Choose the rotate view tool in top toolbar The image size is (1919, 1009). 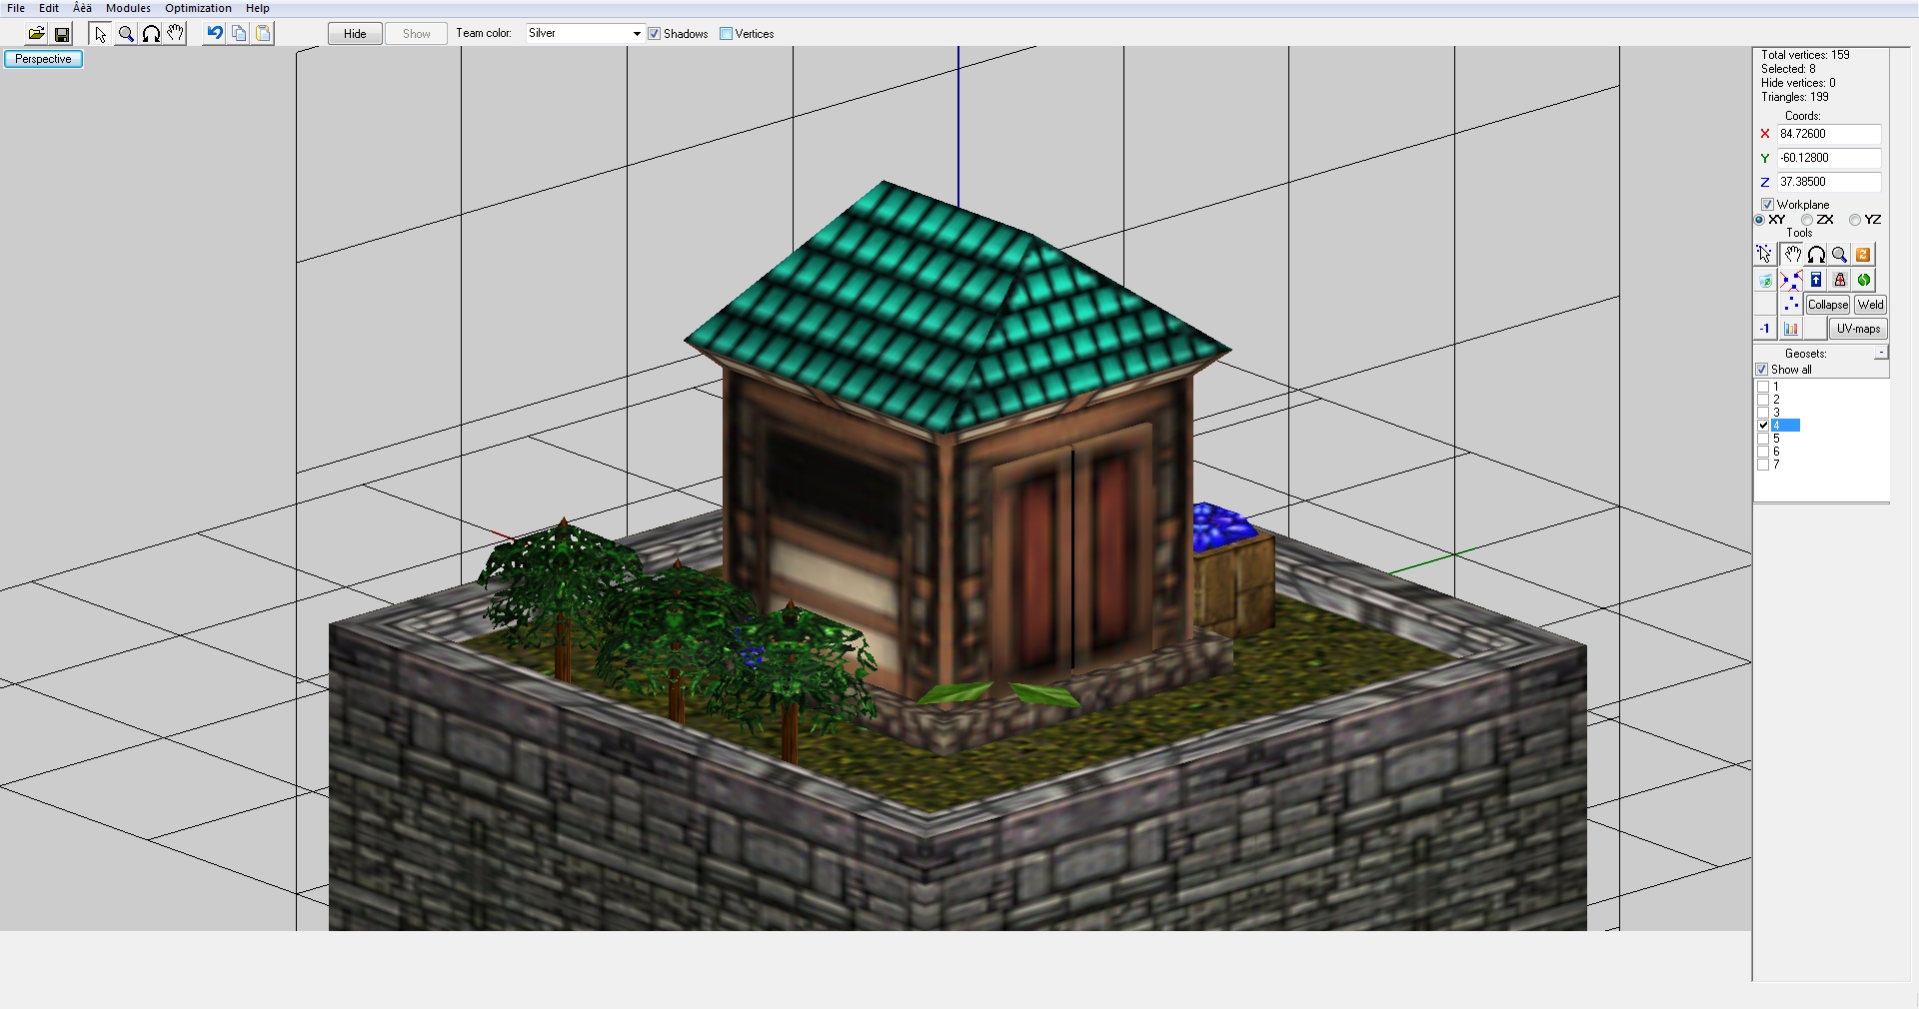pyautogui.click(x=151, y=34)
